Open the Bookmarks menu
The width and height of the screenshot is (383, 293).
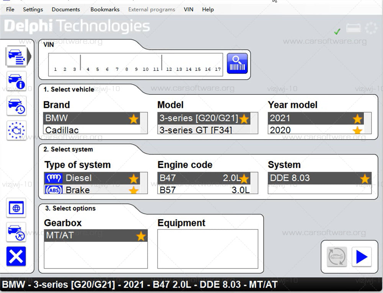click(x=105, y=9)
